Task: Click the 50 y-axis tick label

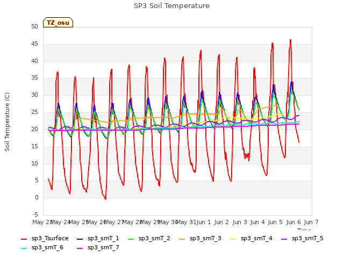Action: pyautogui.click(x=34, y=27)
